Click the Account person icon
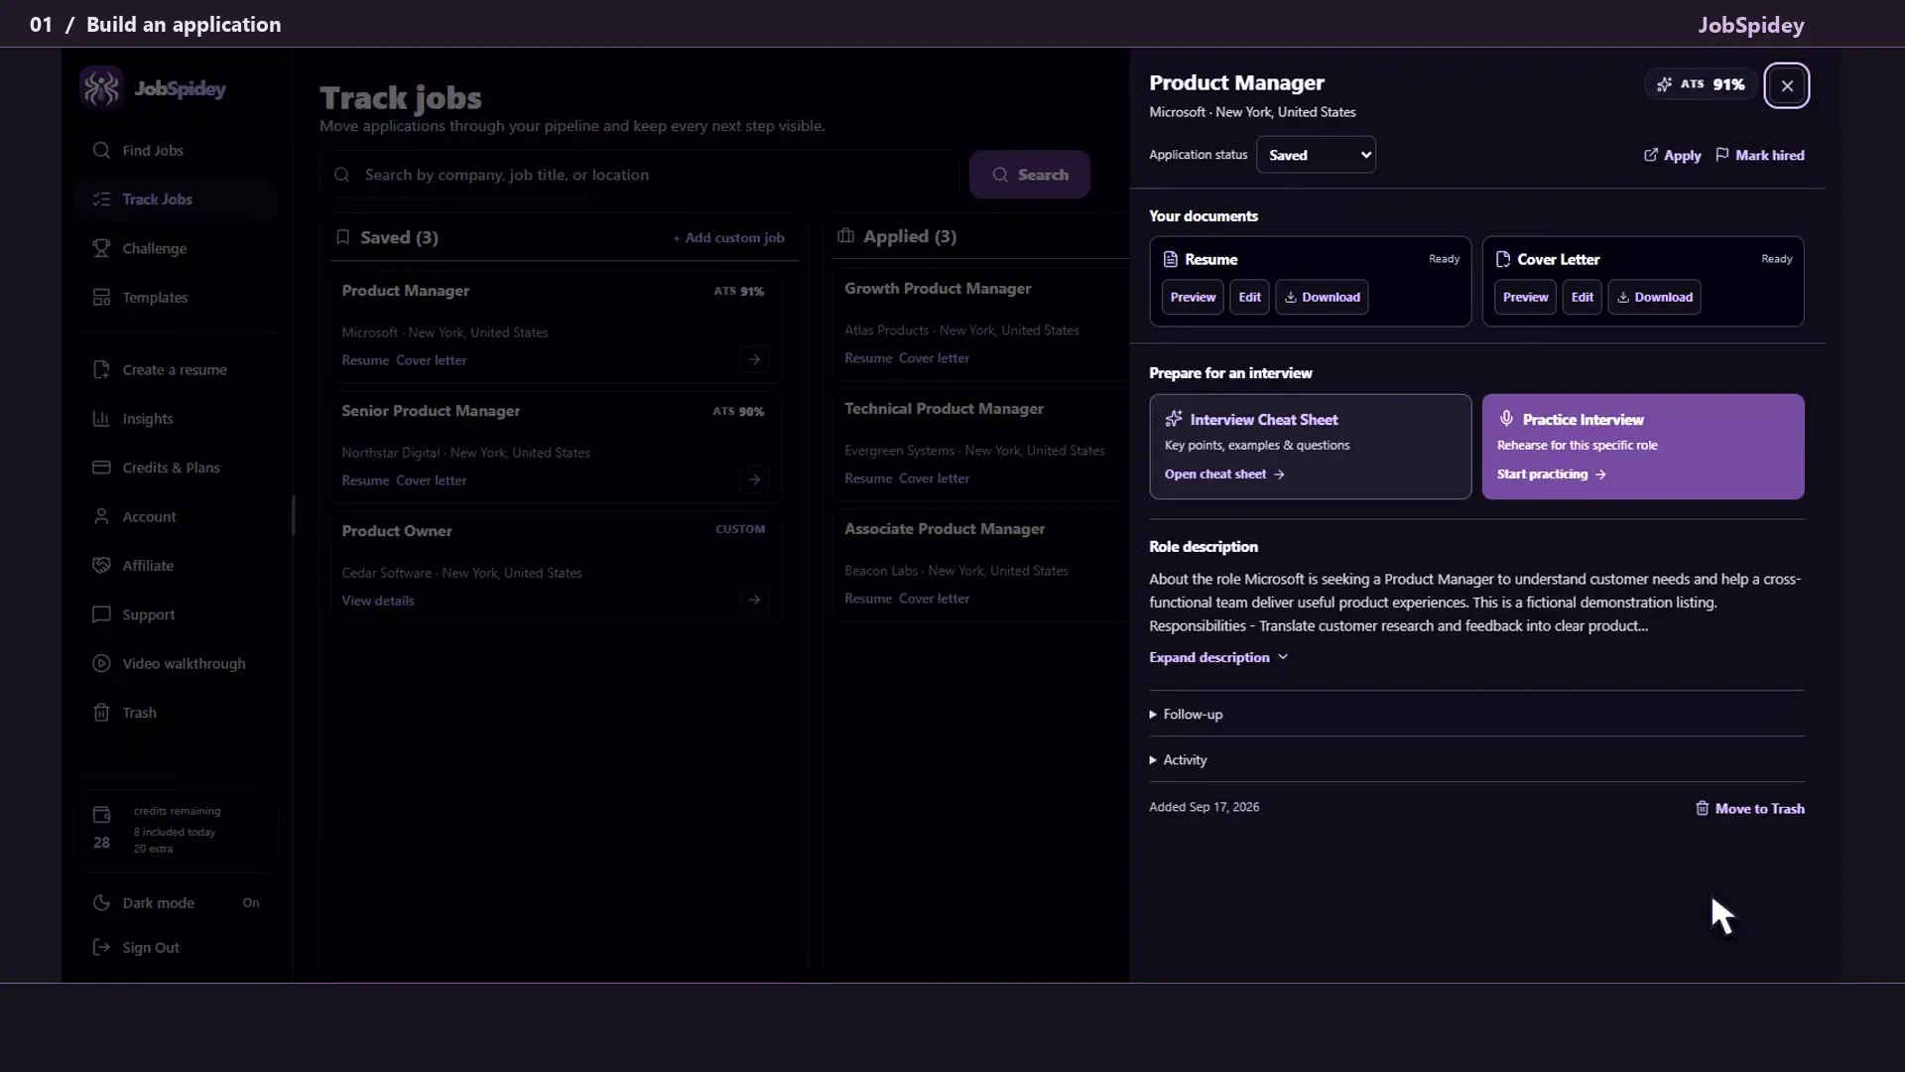1905x1072 pixels. (x=101, y=516)
